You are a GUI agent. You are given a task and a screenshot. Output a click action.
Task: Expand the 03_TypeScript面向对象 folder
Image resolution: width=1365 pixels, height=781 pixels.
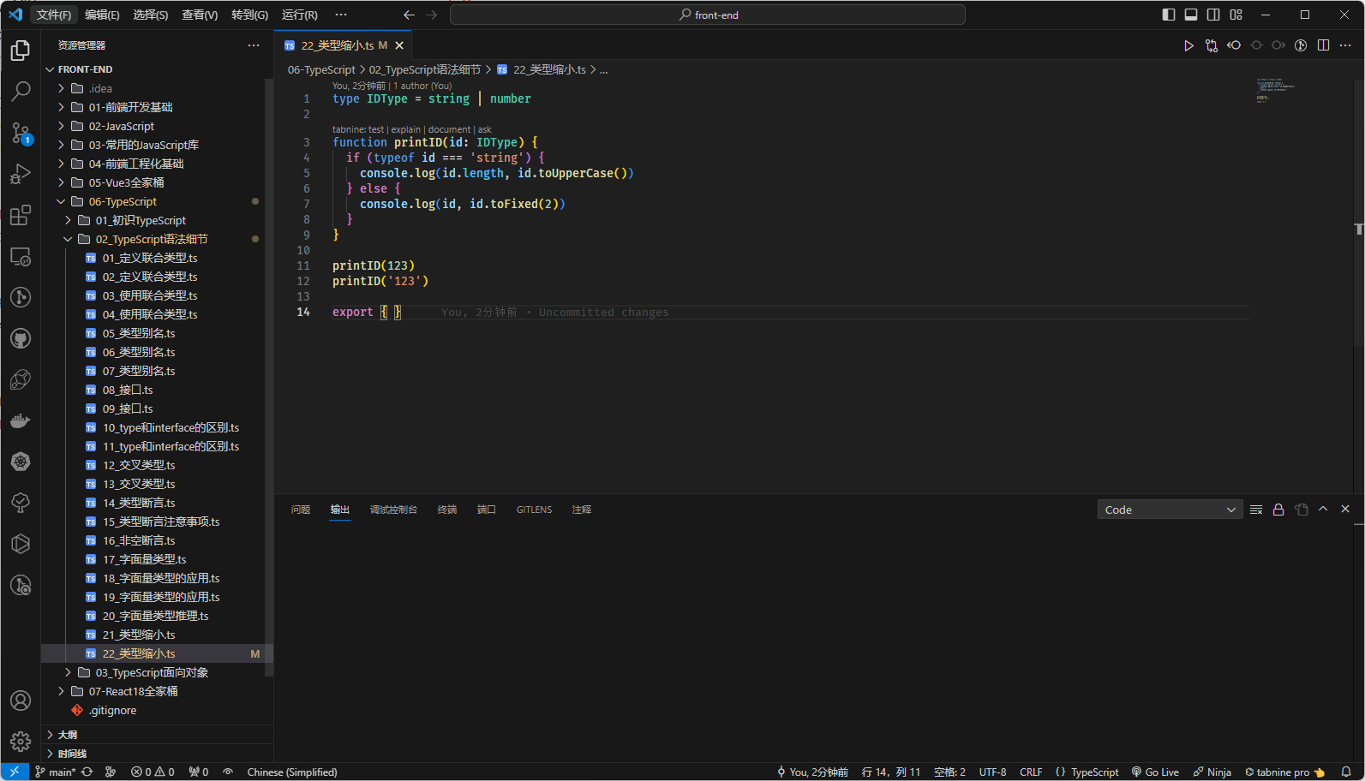[152, 672]
